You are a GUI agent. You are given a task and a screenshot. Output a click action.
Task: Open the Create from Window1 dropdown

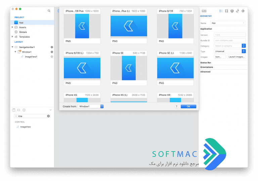91,107
